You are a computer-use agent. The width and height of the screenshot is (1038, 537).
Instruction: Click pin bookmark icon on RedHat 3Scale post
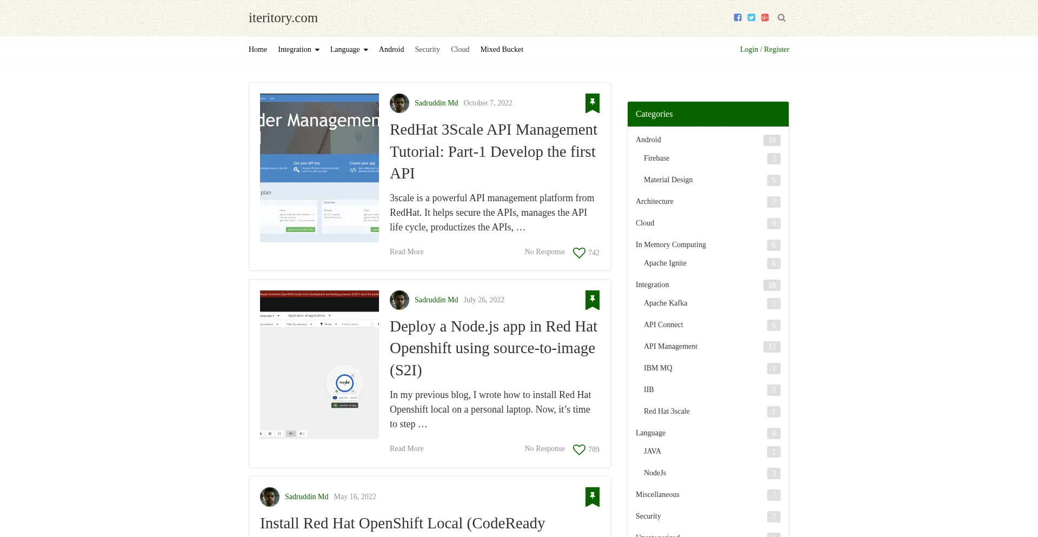593,103
